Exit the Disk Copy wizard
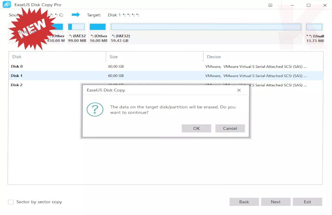 click(x=307, y=202)
